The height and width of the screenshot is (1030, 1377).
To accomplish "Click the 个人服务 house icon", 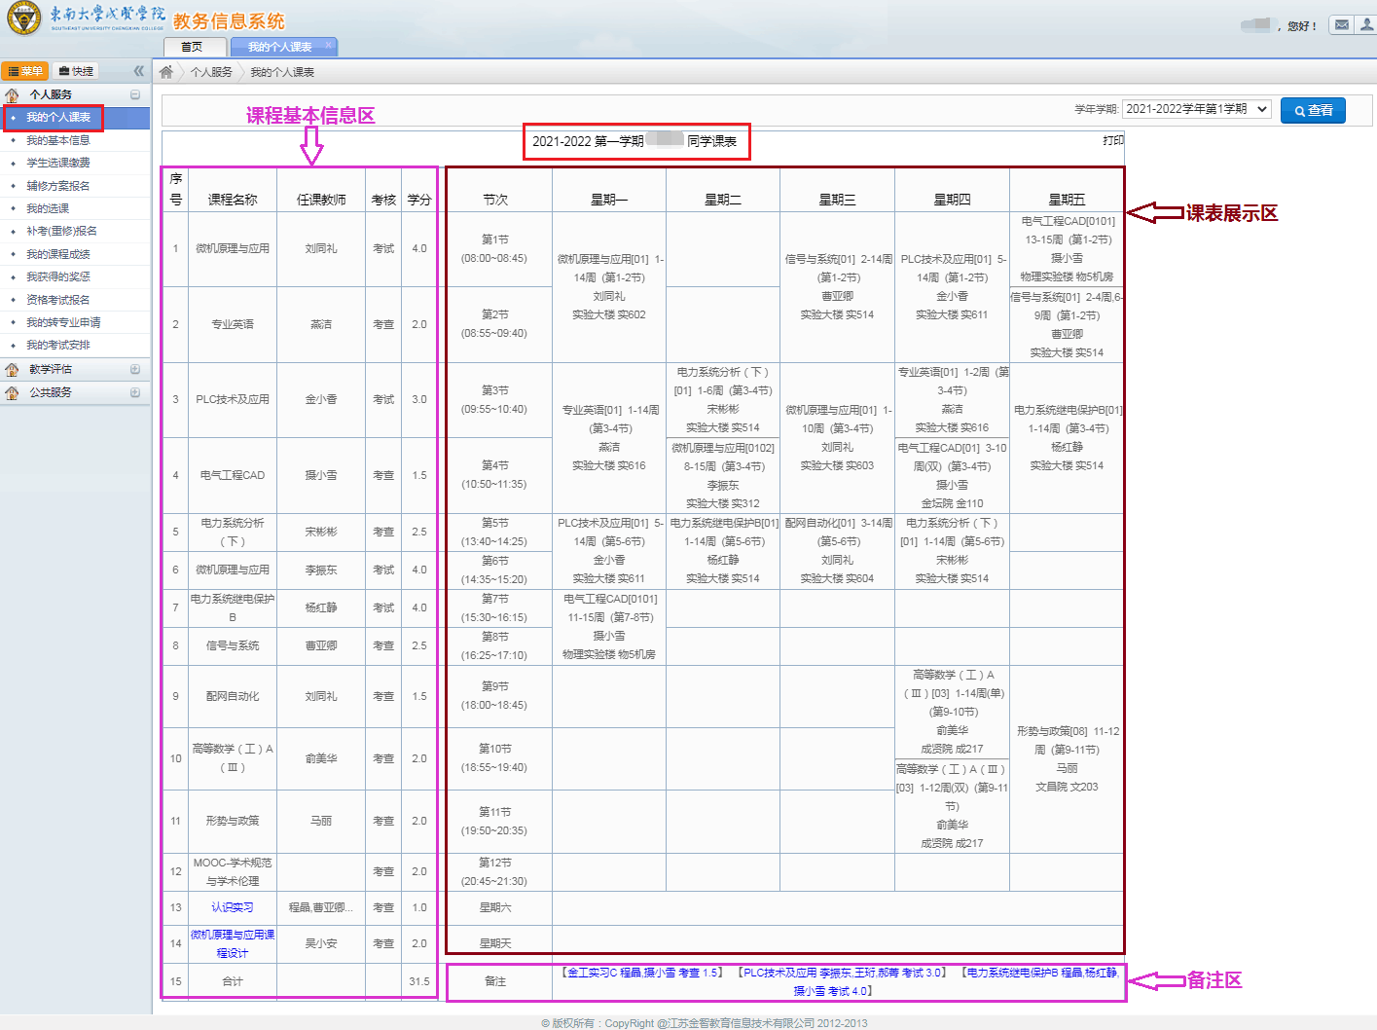I will point(13,94).
